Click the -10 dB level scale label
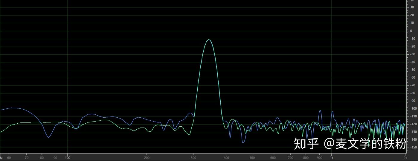418x161 pixels. (x=413, y=39)
